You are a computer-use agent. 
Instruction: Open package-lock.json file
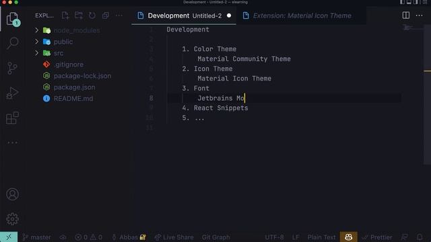tap(82, 76)
